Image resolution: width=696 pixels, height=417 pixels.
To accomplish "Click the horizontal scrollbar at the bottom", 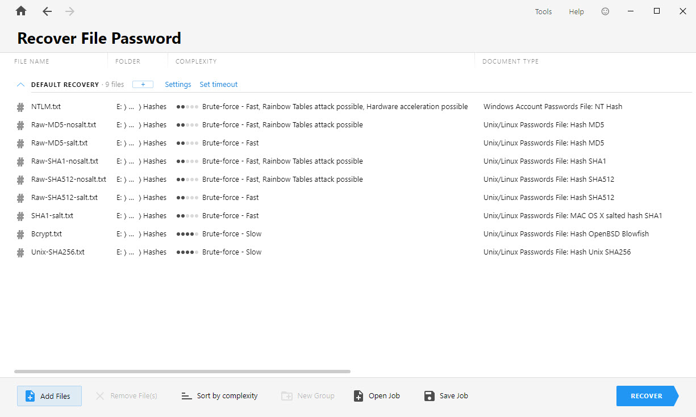I will click(182, 371).
